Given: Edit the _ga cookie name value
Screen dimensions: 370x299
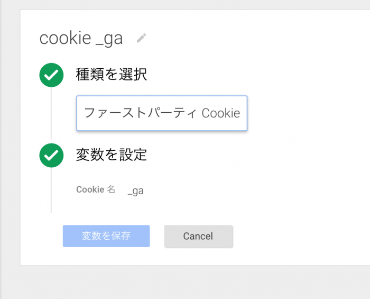Looking at the screenshot, I should pos(136,191).
